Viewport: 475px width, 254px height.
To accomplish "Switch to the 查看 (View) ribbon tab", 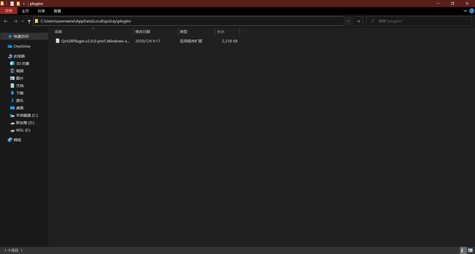I will coord(57,11).
